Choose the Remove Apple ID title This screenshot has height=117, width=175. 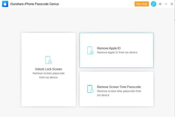(x=109, y=48)
